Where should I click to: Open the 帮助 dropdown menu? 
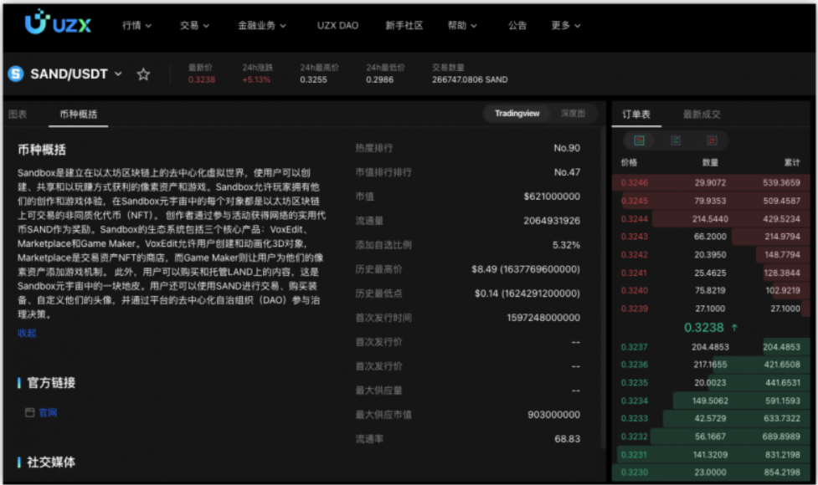point(462,25)
